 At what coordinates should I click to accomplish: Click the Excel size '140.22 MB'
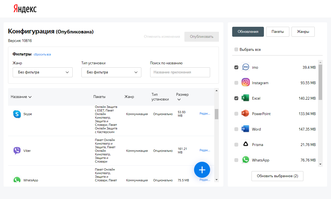[x=307, y=98]
